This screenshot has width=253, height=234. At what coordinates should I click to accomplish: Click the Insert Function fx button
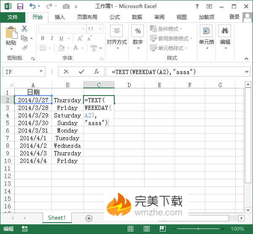click(97, 72)
